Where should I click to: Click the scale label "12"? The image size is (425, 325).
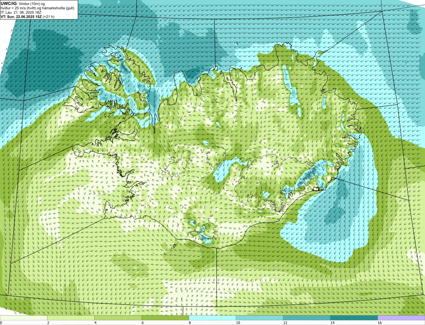[x=285, y=323]
